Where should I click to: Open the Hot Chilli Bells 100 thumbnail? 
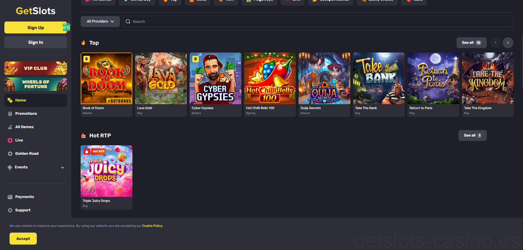[270, 78]
